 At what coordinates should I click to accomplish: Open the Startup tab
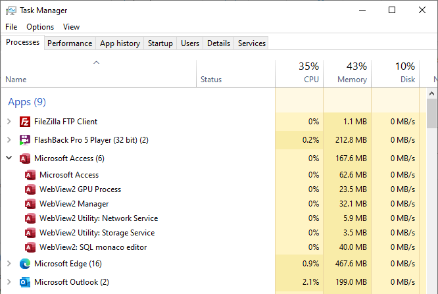click(160, 43)
